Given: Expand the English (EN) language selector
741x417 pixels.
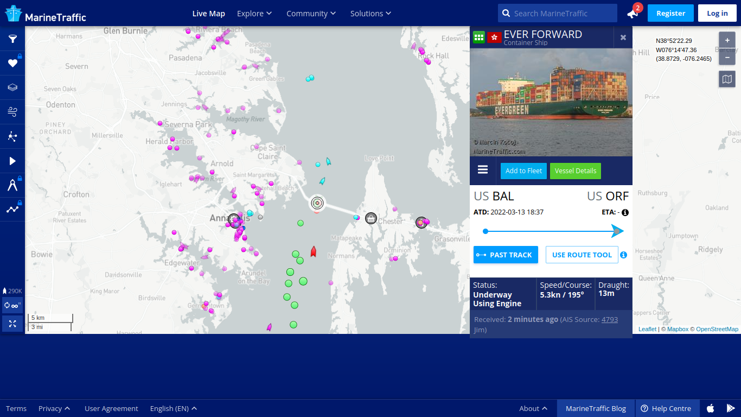Looking at the screenshot, I should coord(174,408).
